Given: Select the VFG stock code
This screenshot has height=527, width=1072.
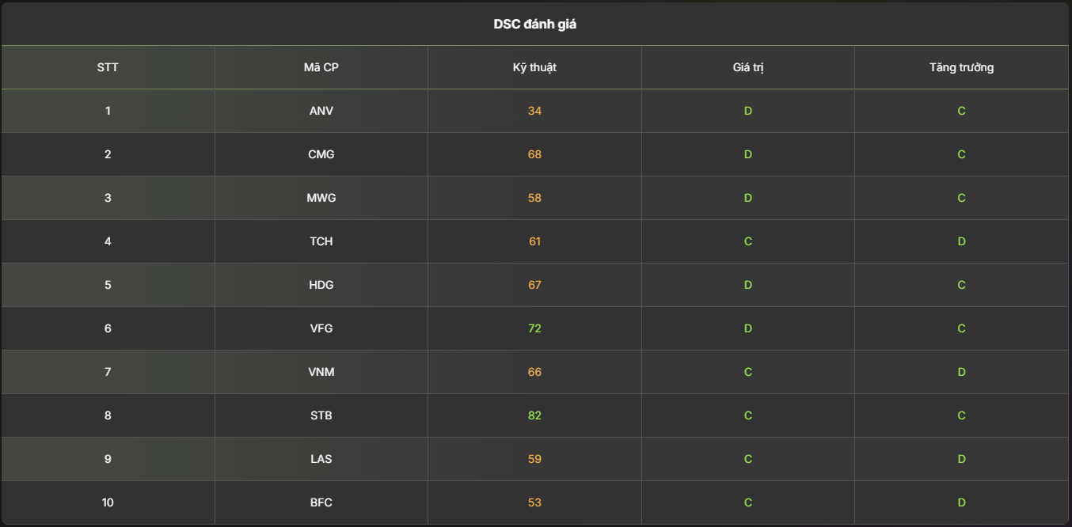Looking at the screenshot, I should click(x=321, y=328).
